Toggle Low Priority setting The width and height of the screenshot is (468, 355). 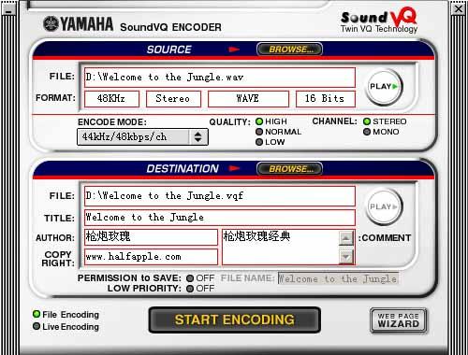[x=190, y=289]
